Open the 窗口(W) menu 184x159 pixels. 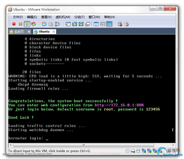click(94, 17)
